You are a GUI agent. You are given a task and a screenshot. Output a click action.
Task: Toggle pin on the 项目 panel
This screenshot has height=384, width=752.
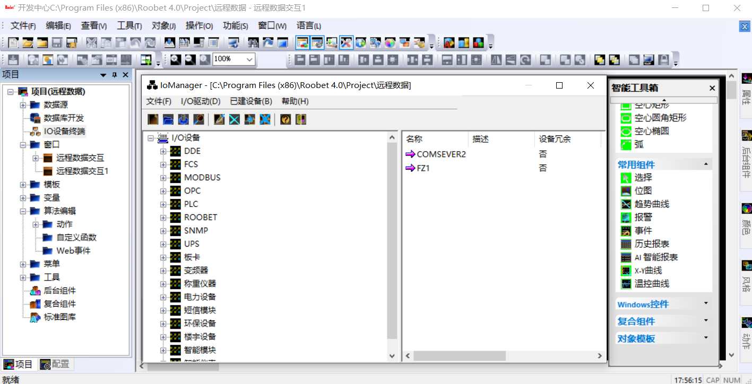tap(114, 75)
